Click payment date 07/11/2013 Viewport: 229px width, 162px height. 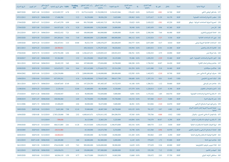[x=21, y=18]
